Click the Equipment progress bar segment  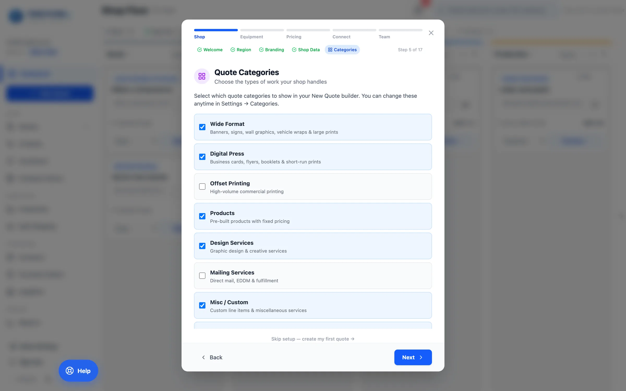pyautogui.click(x=262, y=30)
